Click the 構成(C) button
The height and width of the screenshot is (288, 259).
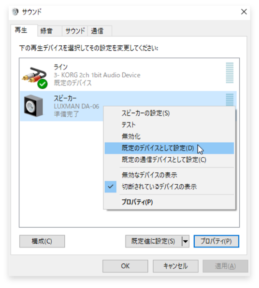(42, 241)
